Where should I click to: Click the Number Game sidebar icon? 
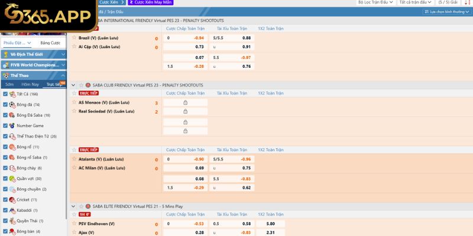click(x=12, y=126)
